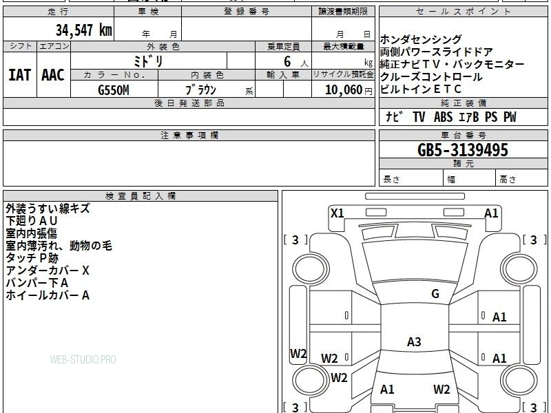Click the 車検 header cell
Image resolution: width=551 pixels, height=413 pixels.
148,12
